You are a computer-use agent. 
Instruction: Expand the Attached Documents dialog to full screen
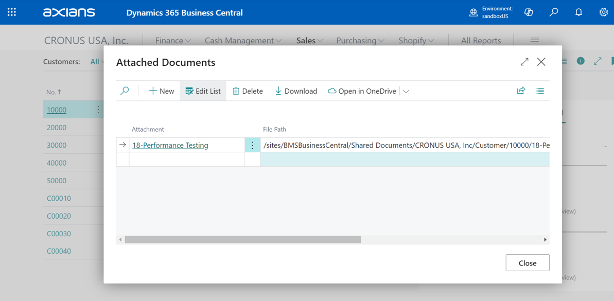tap(524, 62)
